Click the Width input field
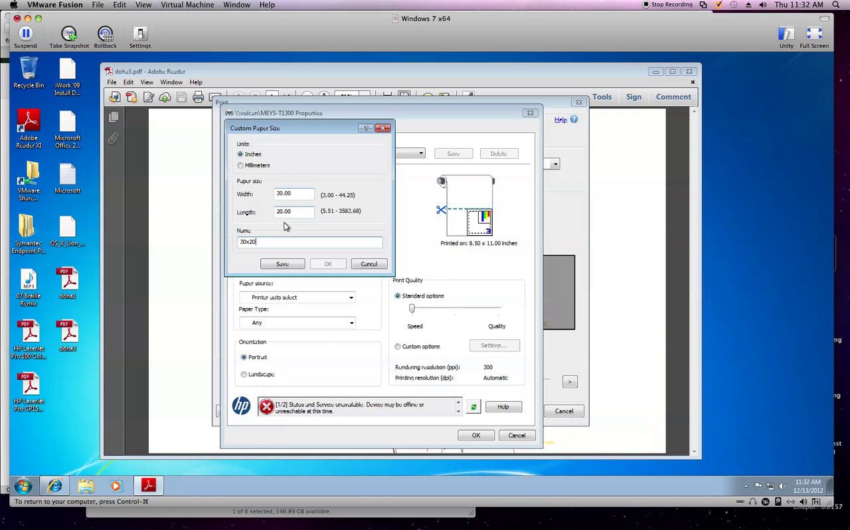The image size is (850, 530). pyautogui.click(x=294, y=194)
